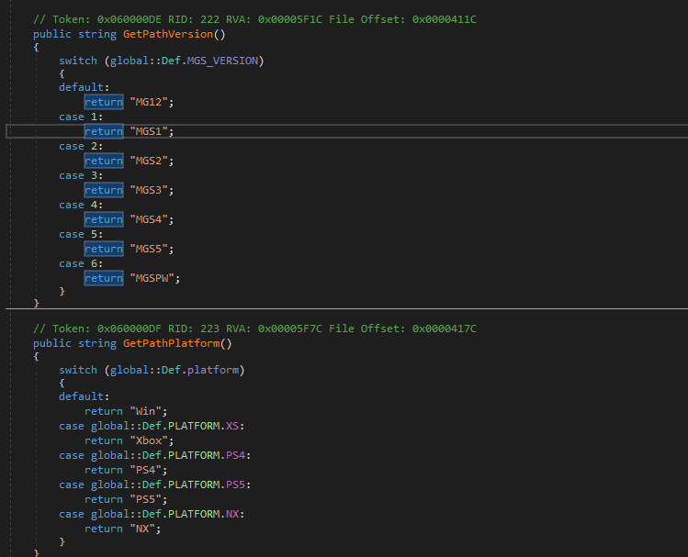Viewport: 688px width, 557px height.
Task: Click the "Win" string literal
Action: coord(149,411)
